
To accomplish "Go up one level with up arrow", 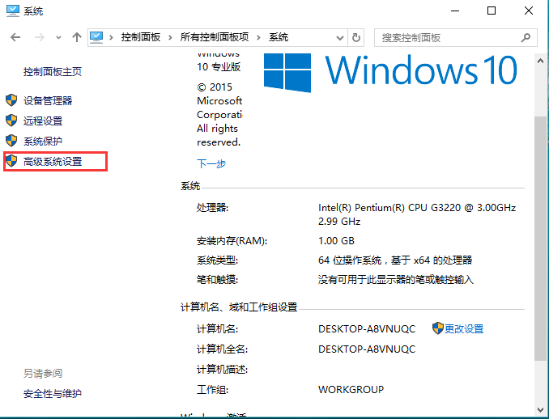I will tap(77, 37).
